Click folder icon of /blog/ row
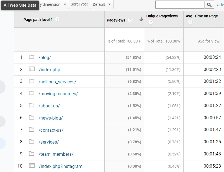This screenshot has height=172, width=224. tap(32, 57)
